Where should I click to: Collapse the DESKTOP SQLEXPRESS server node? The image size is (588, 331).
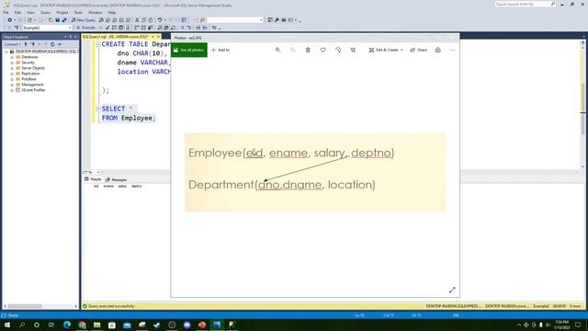6,51
